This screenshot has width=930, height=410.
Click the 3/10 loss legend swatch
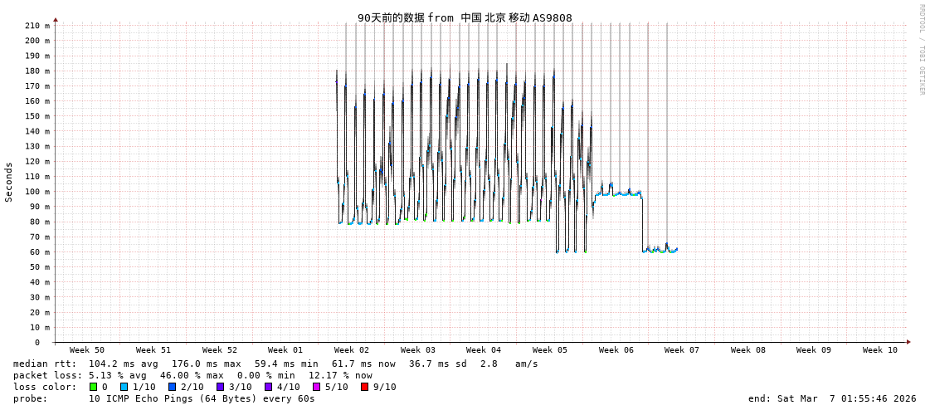coord(220,387)
